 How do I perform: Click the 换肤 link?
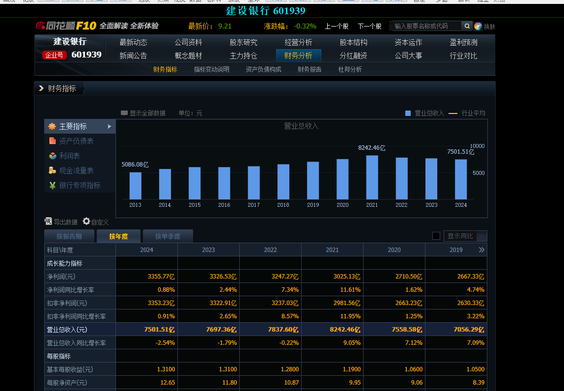(489, 26)
